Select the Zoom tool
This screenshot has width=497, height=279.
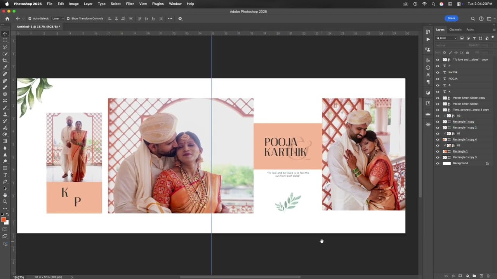pyautogui.click(x=5, y=201)
